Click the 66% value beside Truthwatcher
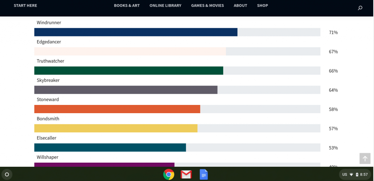This screenshot has height=181, width=374. pyautogui.click(x=333, y=71)
